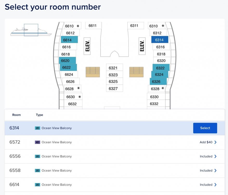228x195 pixels.
Task: Click highlighted room 6314 on deck map
Action: click(160, 40)
